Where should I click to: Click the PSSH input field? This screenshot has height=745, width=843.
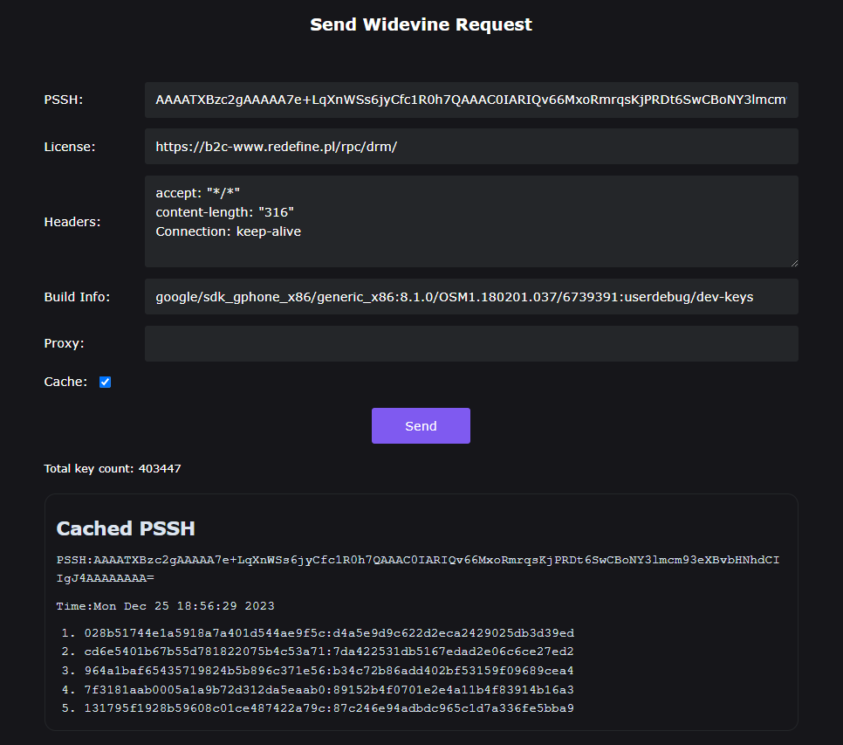click(471, 100)
